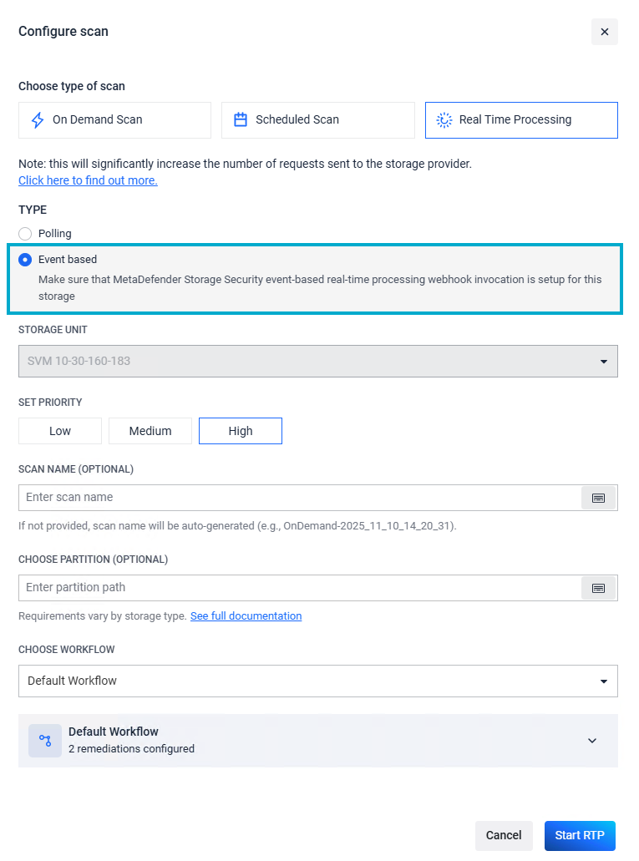Click the Default Workflow branch icon
Image resolution: width=639 pixels, height=861 pixels.
(45, 741)
